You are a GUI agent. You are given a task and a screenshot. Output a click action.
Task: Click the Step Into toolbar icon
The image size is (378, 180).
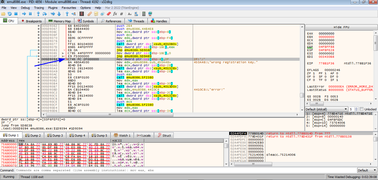point(38,14)
